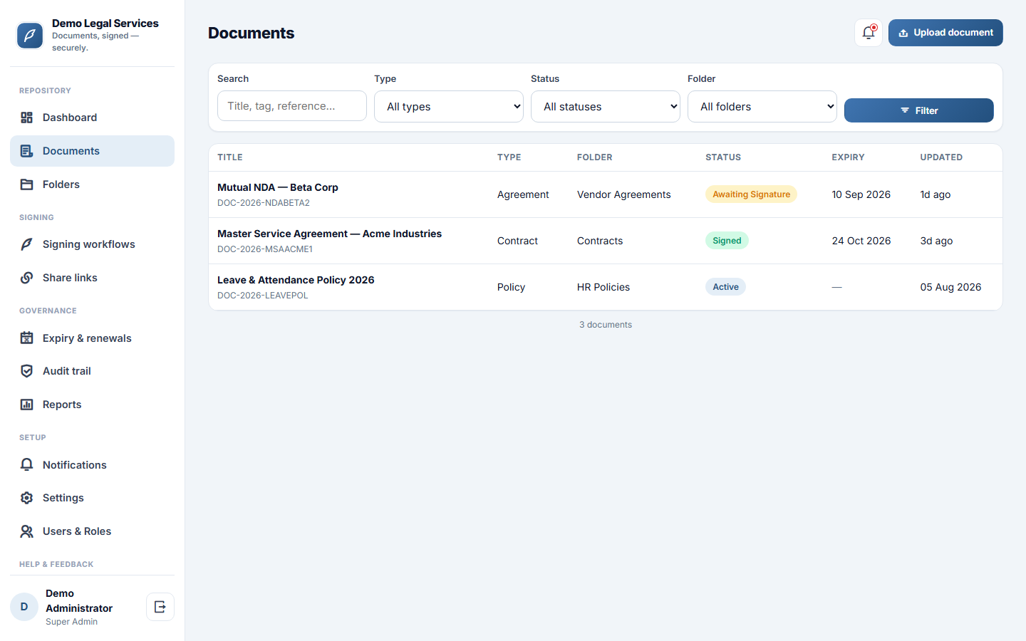Open Master Service Agreement — Acme Industries
Viewport: 1026px width, 641px height.
click(329, 234)
